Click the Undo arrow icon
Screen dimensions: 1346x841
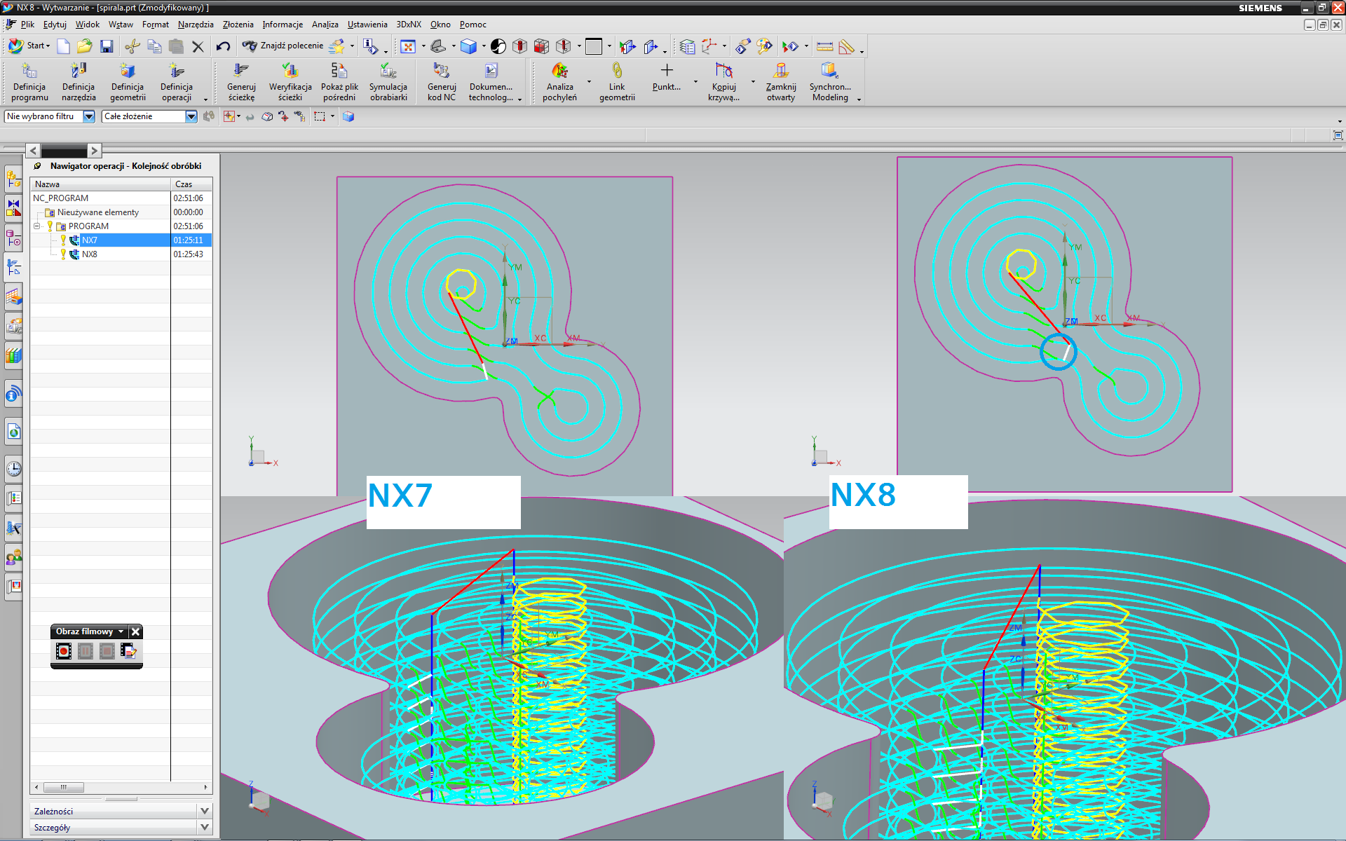click(223, 46)
